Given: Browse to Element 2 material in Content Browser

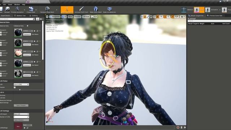Looking at the screenshot, I should 38,52.
